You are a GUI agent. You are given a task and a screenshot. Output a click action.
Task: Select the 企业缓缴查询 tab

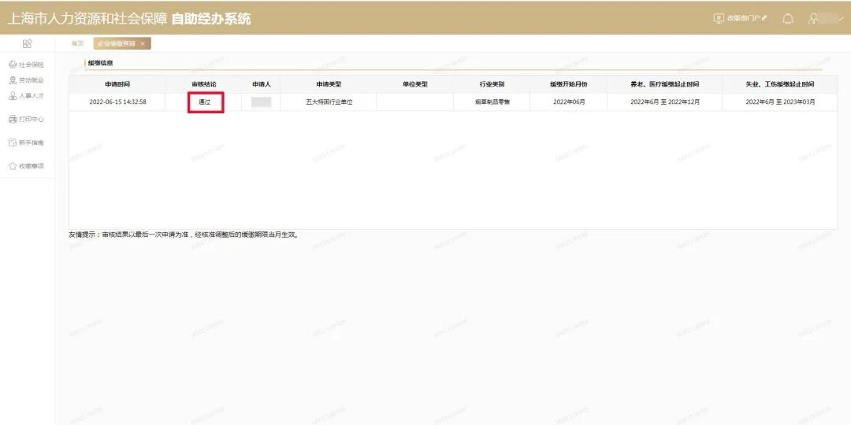[x=117, y=43]
